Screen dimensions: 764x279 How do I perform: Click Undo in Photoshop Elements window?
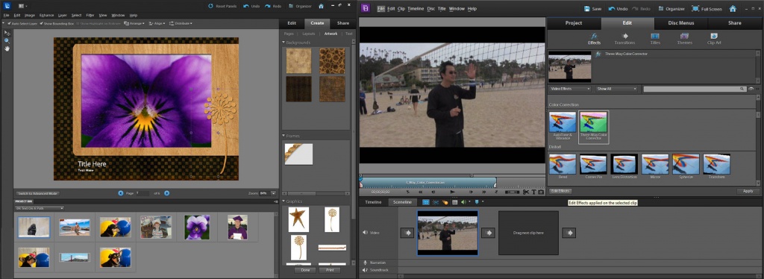tap(251, 6)
